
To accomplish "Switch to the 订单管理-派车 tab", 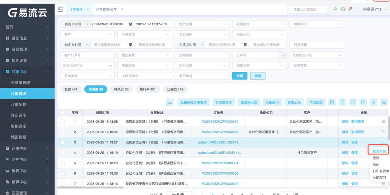I will point(107,9).
